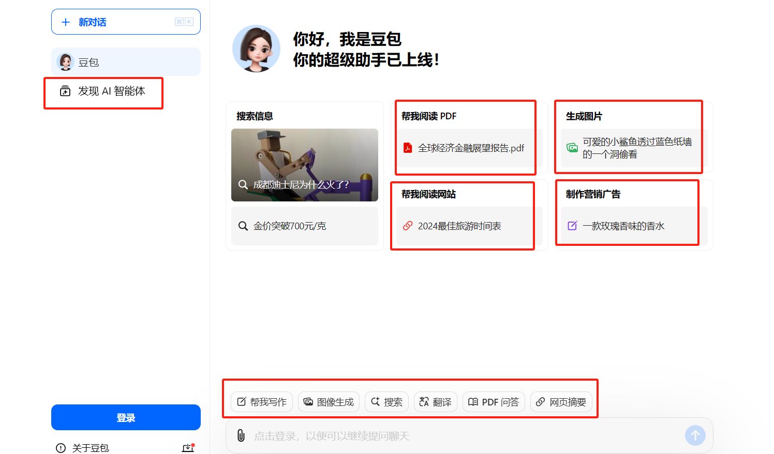
Task: Click the blue send arrow button
Action: tap(695, 435)
